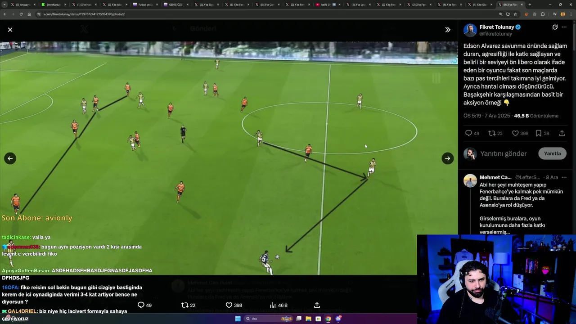Reload the page with the refresh icon
This screenshot has height=324, width=576.
[x=21, y=14]
